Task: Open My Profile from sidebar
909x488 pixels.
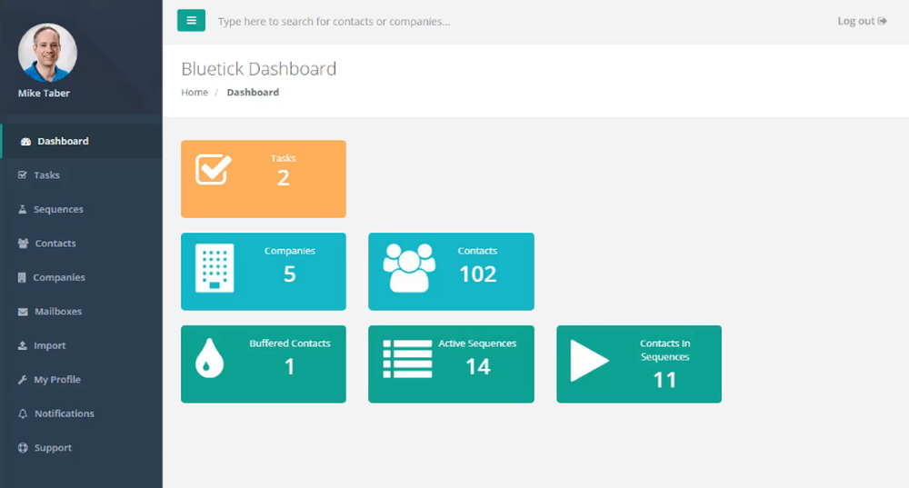Action: click(x=82, y=380)
